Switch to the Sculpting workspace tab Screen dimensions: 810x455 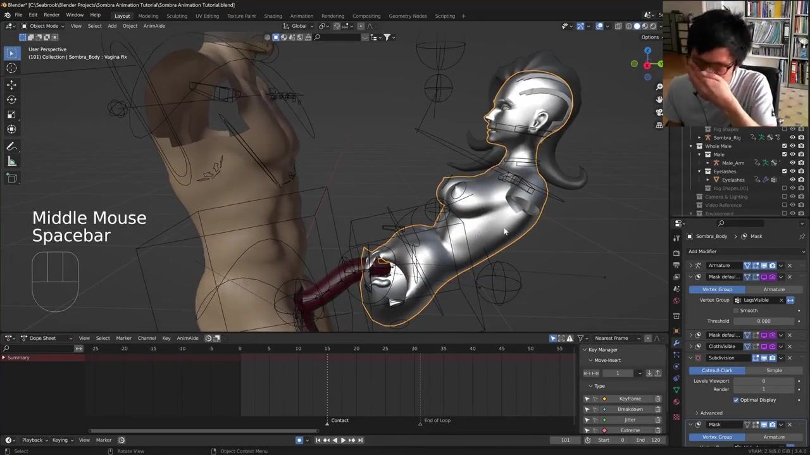click(x=177, y=16)
